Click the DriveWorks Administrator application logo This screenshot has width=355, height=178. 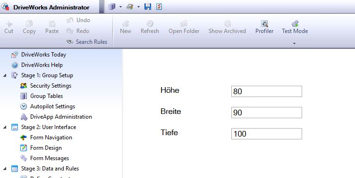pos(5,7)
